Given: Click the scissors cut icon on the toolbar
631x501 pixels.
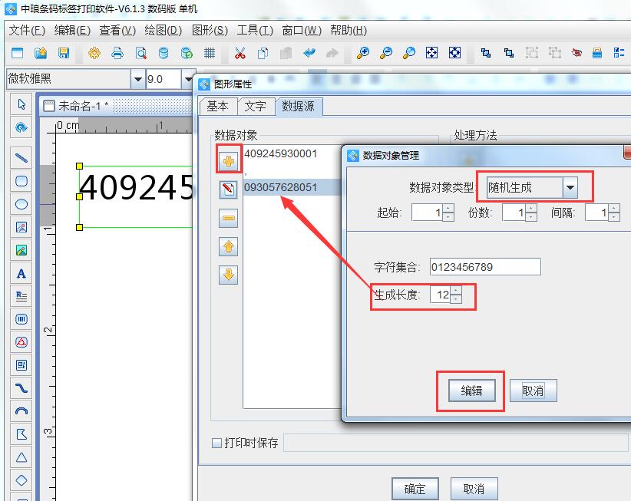Looking at the screenshot, I should click(x=240, y=54).
